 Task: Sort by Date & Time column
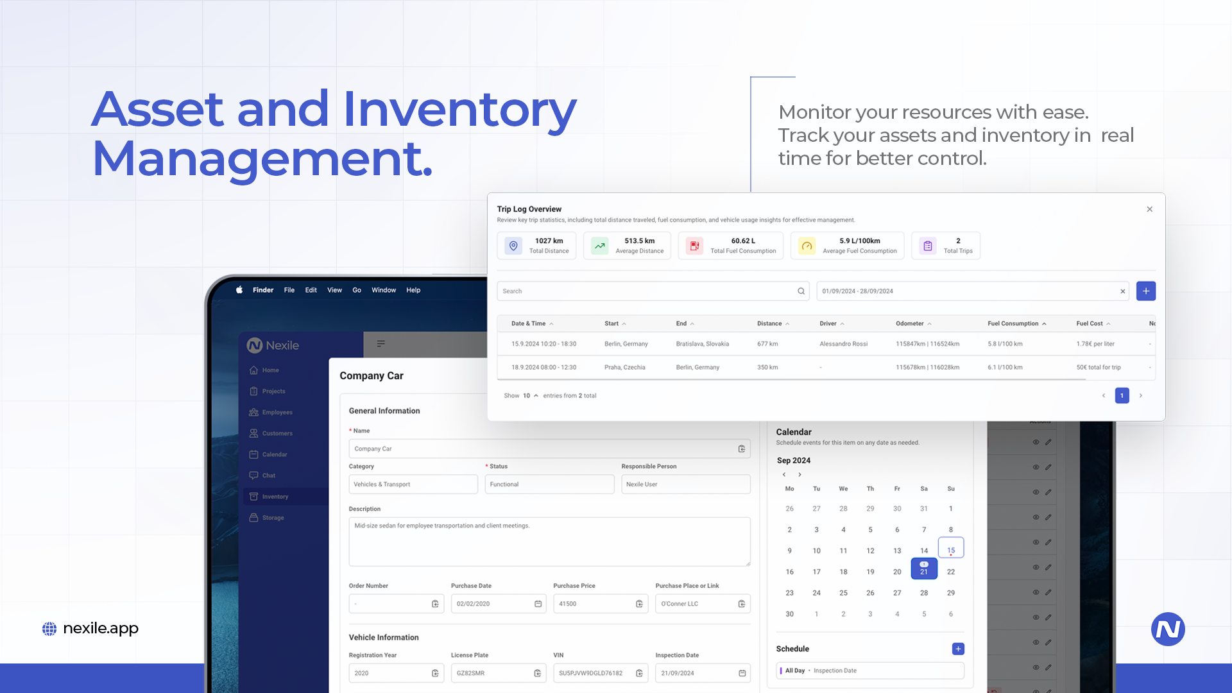pyautogui.click(x=532, y=323)
